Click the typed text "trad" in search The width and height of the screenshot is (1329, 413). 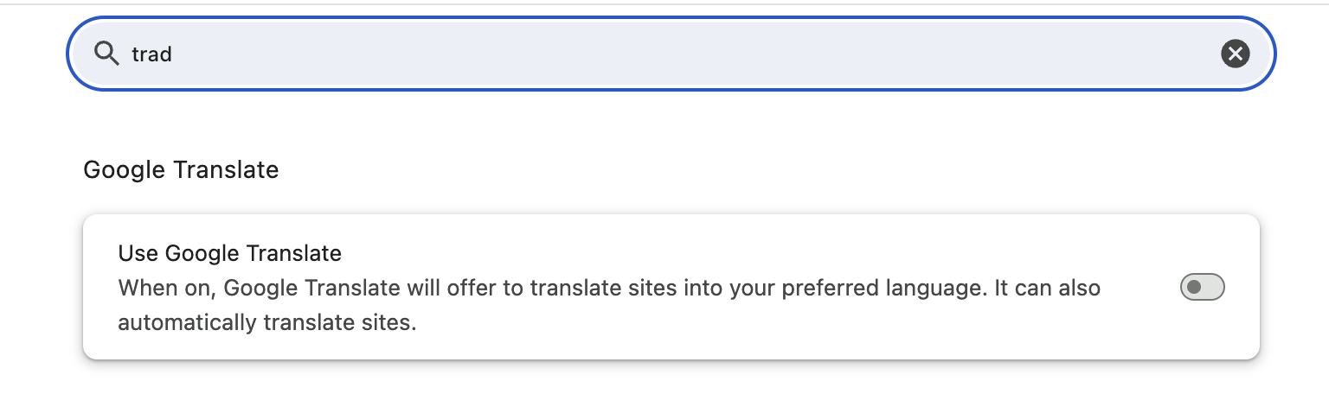(151, 54)
